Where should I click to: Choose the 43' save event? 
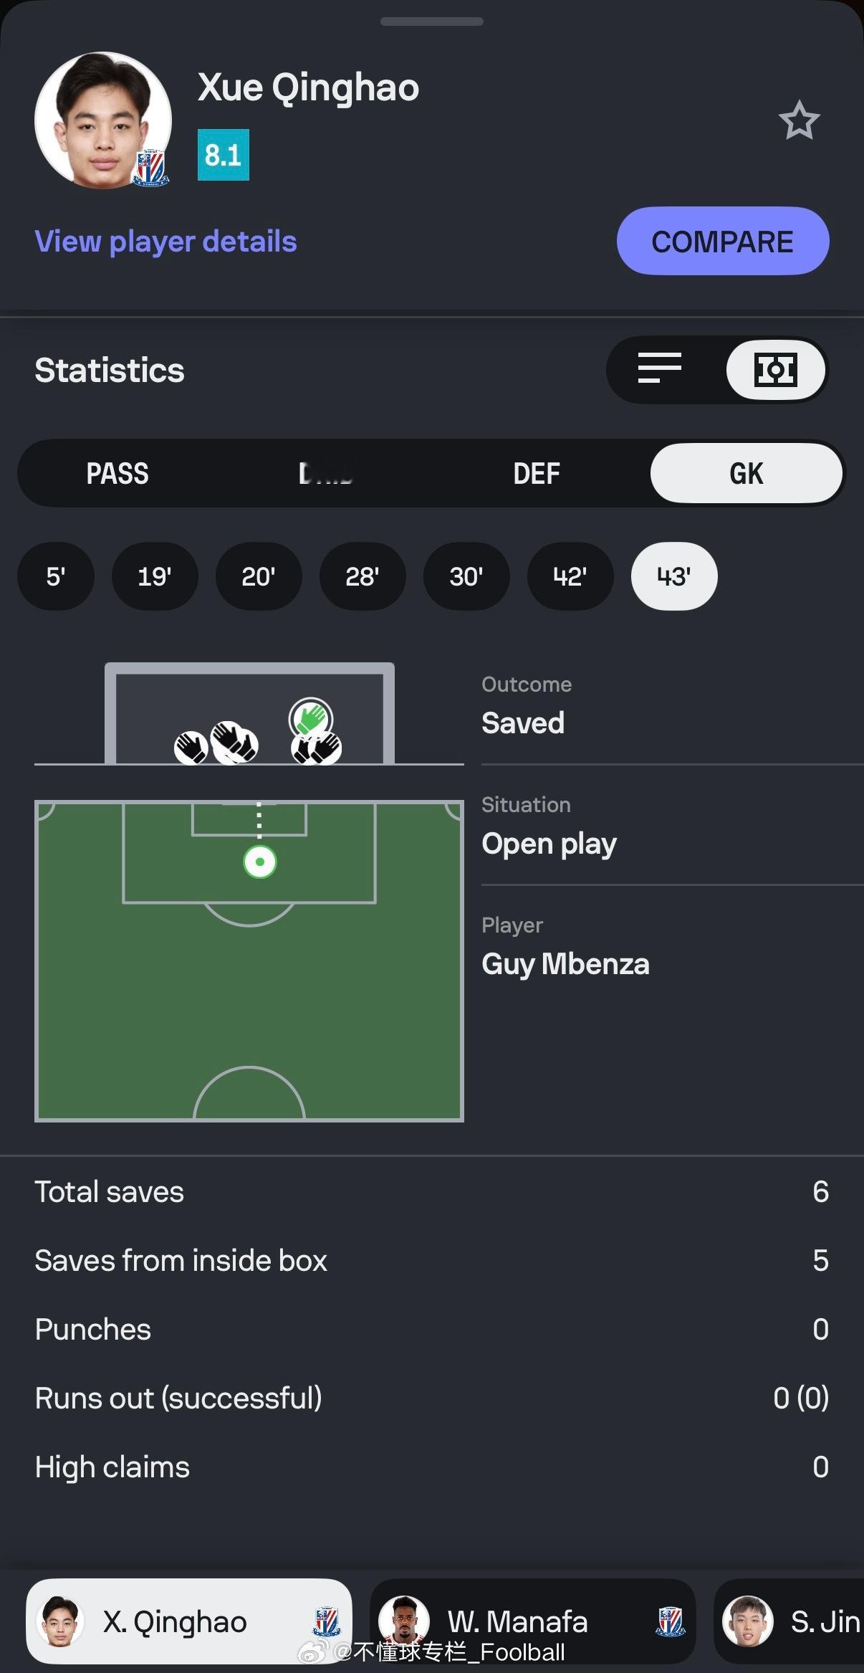click(x=673, y=576)
